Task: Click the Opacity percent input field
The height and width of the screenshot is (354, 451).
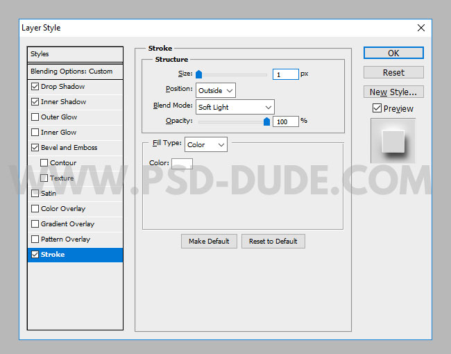Action: pyautogui.click(x=286, y=121)
